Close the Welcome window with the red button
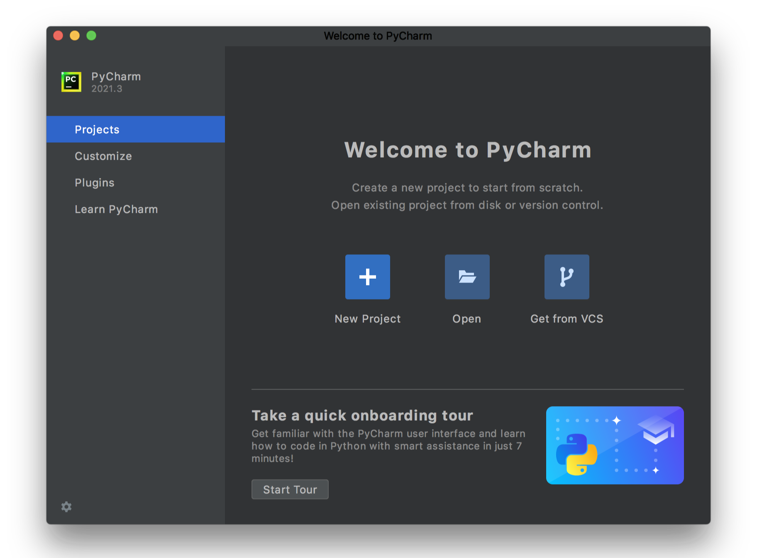This screenshot has height=558, width=757. click(x=58, y=36)
